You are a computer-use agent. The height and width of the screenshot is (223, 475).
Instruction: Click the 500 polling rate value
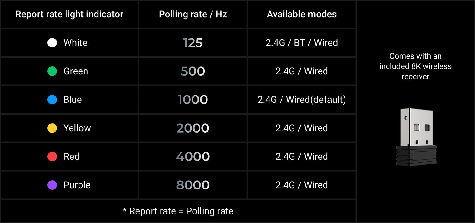193,71
